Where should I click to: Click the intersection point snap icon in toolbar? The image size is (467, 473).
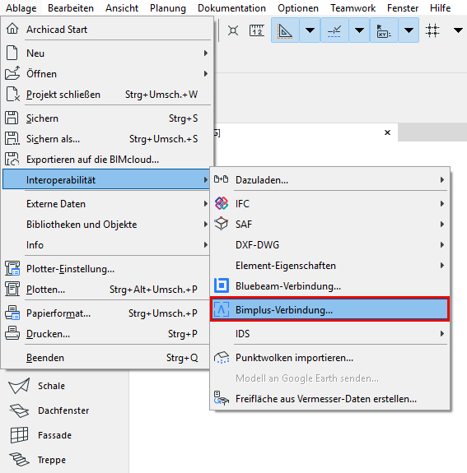[233, 30]
